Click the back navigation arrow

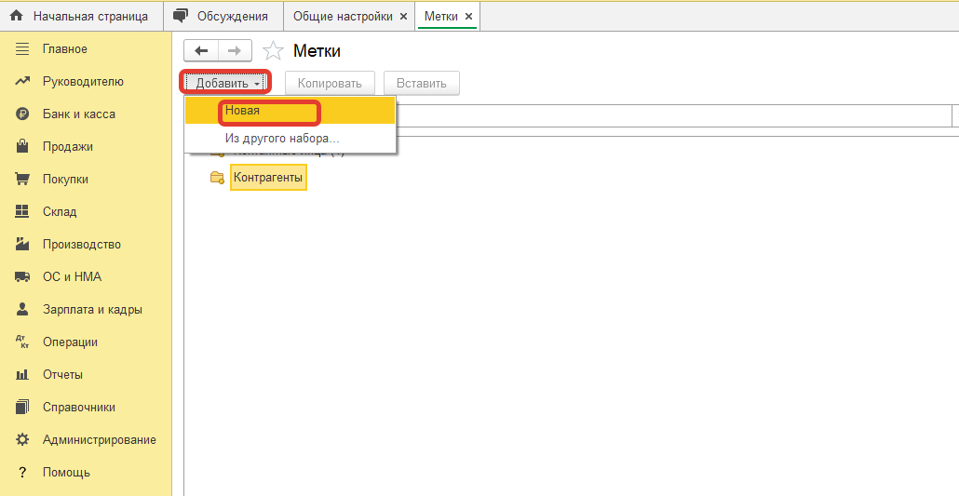pyautogui.click(x=201, y=51)
